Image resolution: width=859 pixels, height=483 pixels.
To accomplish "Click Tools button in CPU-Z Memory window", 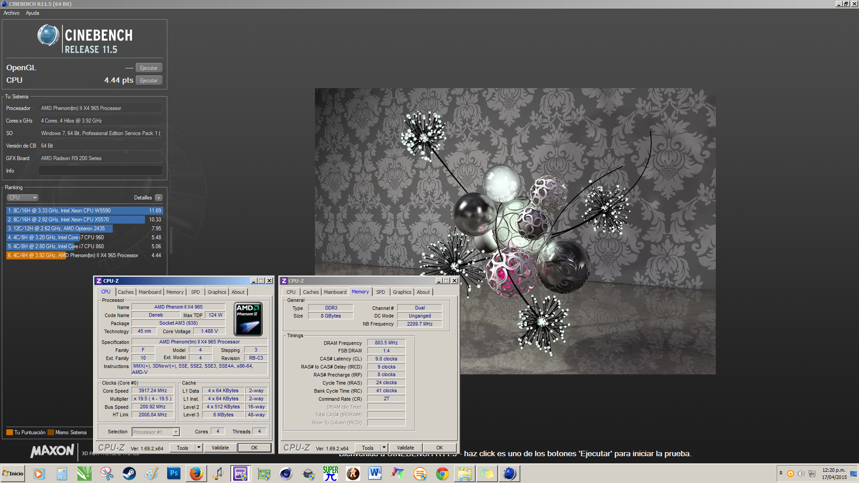I will [x=368, y=448].
